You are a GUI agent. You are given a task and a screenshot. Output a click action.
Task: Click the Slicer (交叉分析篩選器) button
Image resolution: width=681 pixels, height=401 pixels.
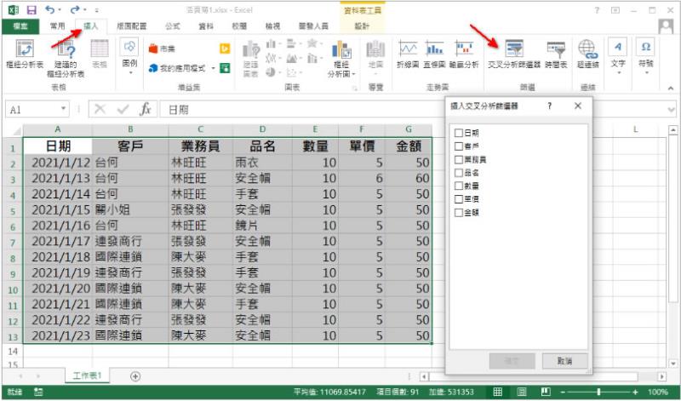(x=514, y=54)
